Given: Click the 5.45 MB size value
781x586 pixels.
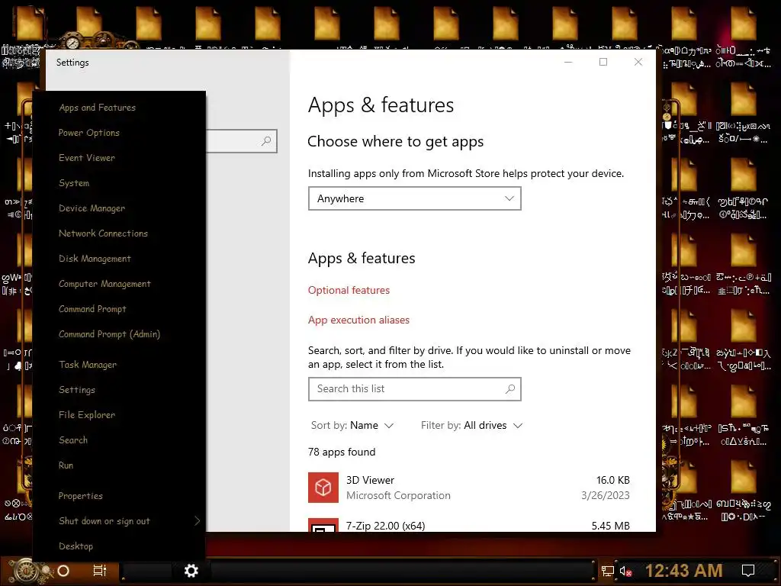Looking at the screenshot, I should (x=610, y=526).
